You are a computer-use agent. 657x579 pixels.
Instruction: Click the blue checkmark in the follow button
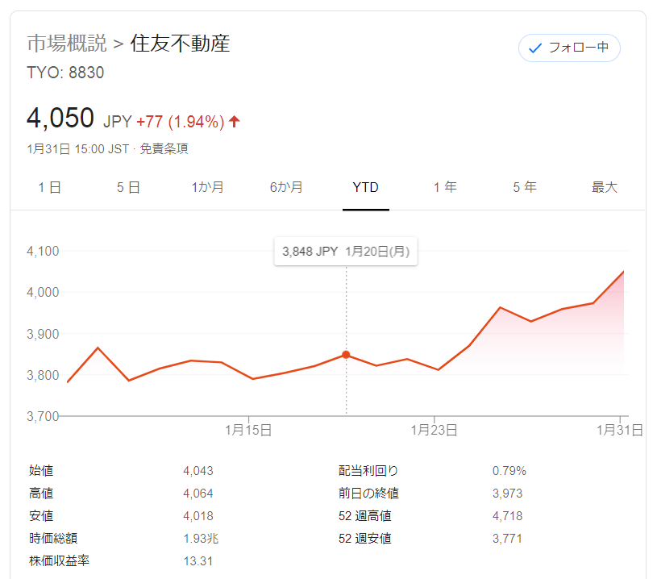pos(535,48)
